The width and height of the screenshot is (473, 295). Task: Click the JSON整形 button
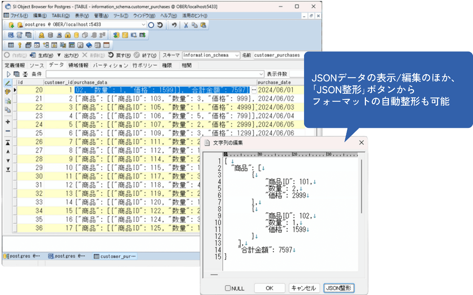point(339,288)
